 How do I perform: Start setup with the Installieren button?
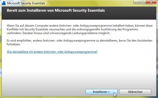[x=101, y=92]
